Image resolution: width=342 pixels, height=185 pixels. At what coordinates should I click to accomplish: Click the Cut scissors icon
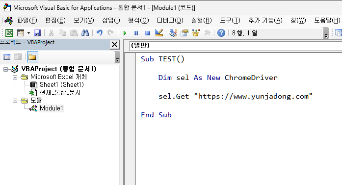click(x=51, y=33)
